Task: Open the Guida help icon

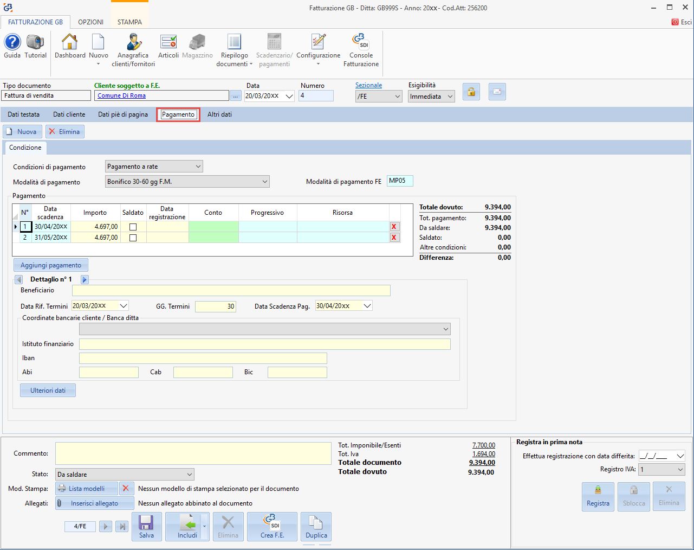Action: (x=12, y=46)
